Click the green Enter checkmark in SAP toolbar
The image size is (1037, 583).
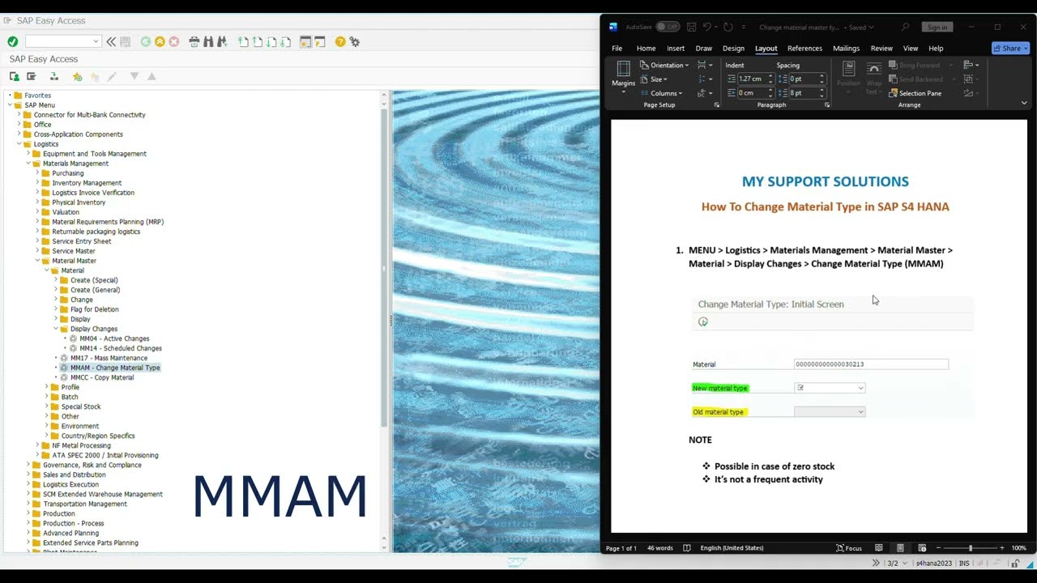(x=12, y=41)
